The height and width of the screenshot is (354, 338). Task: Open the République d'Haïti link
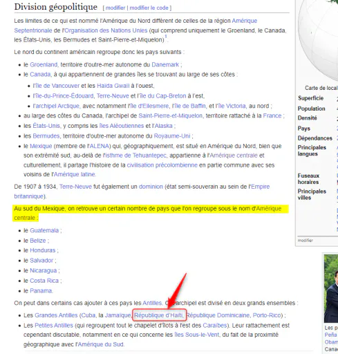[159, 315]
